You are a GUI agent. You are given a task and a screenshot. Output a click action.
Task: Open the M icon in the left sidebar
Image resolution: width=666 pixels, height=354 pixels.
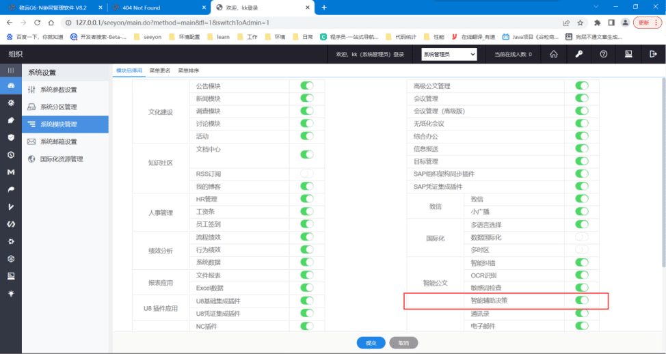pos(11,172)
